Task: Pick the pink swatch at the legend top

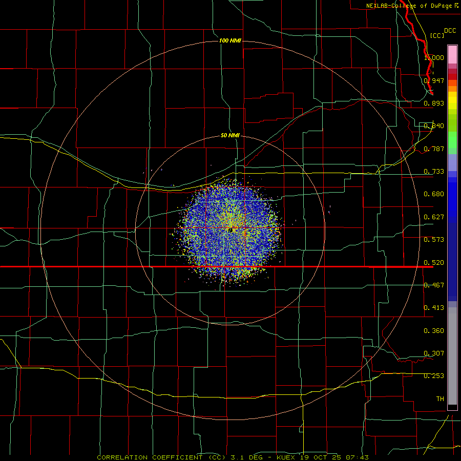Action: click(x=452, y=54)
